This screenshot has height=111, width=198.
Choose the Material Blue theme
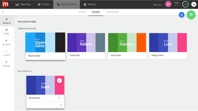pos(45,46)
